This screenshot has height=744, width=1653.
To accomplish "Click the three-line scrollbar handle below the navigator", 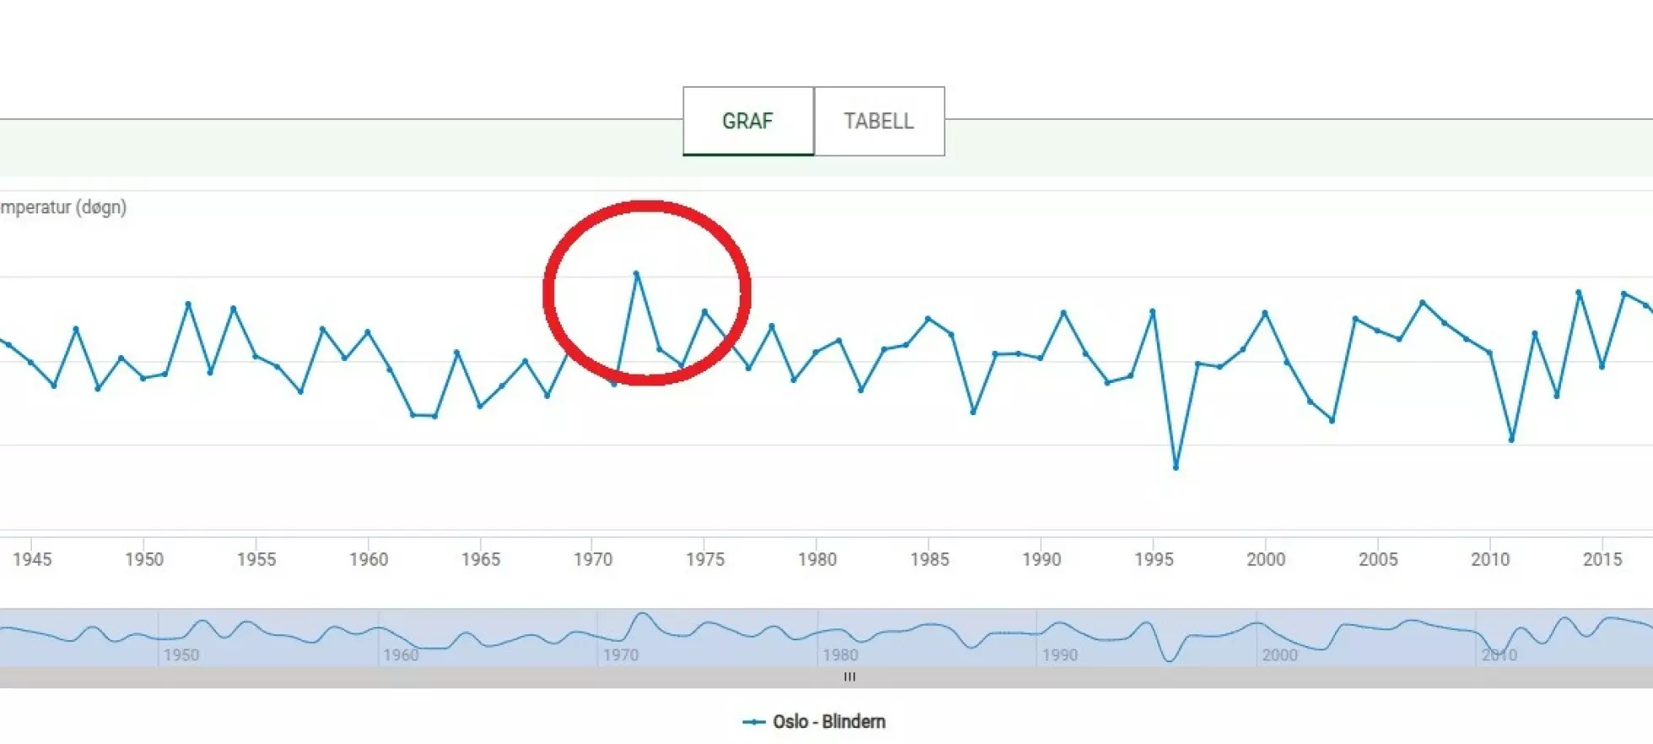I will pyautogui.click(x=849, y=677).
